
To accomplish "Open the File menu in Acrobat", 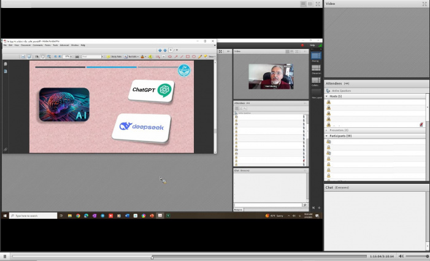I will [x=5, y=45].
